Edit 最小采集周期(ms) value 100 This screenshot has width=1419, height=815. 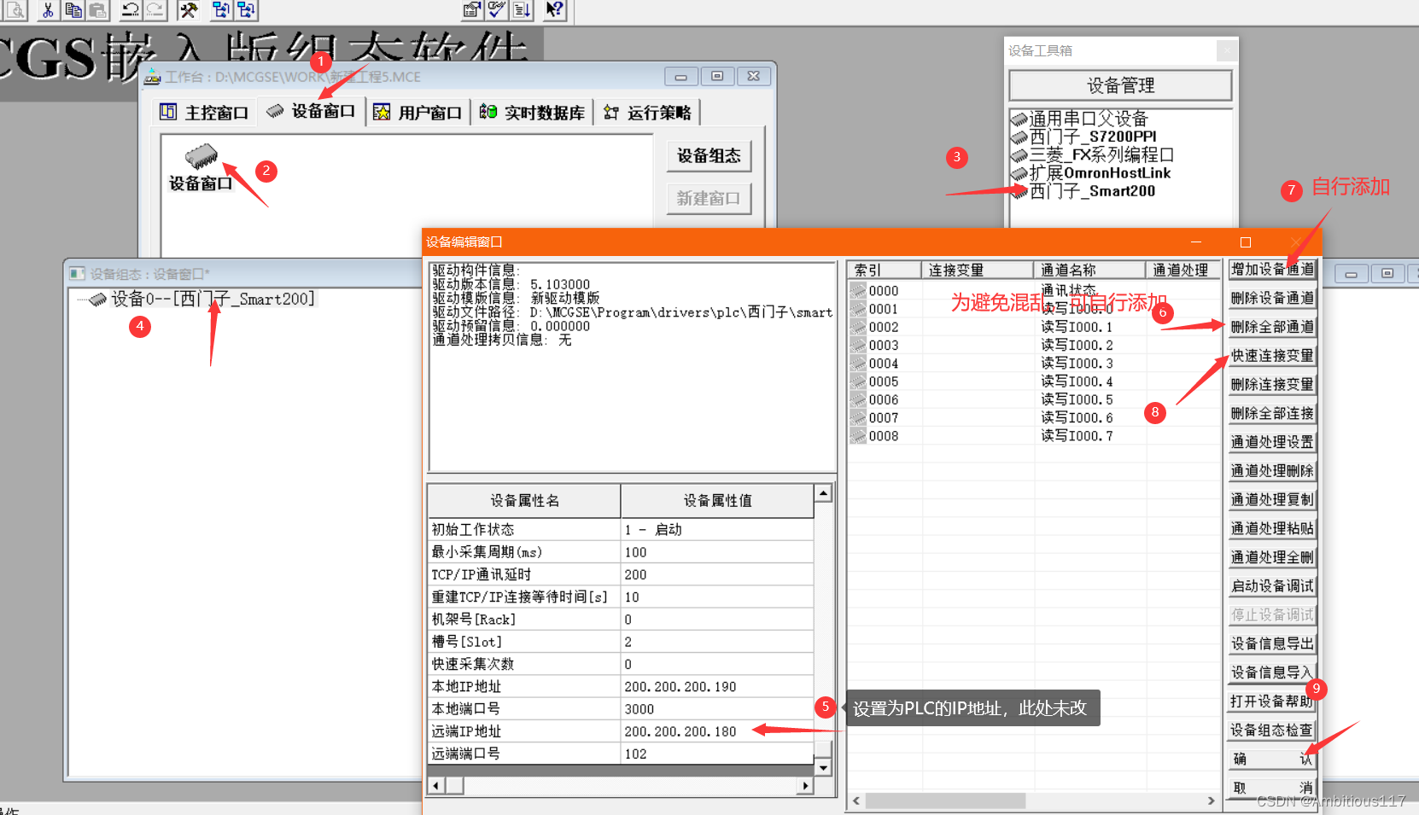coord(717,552)
